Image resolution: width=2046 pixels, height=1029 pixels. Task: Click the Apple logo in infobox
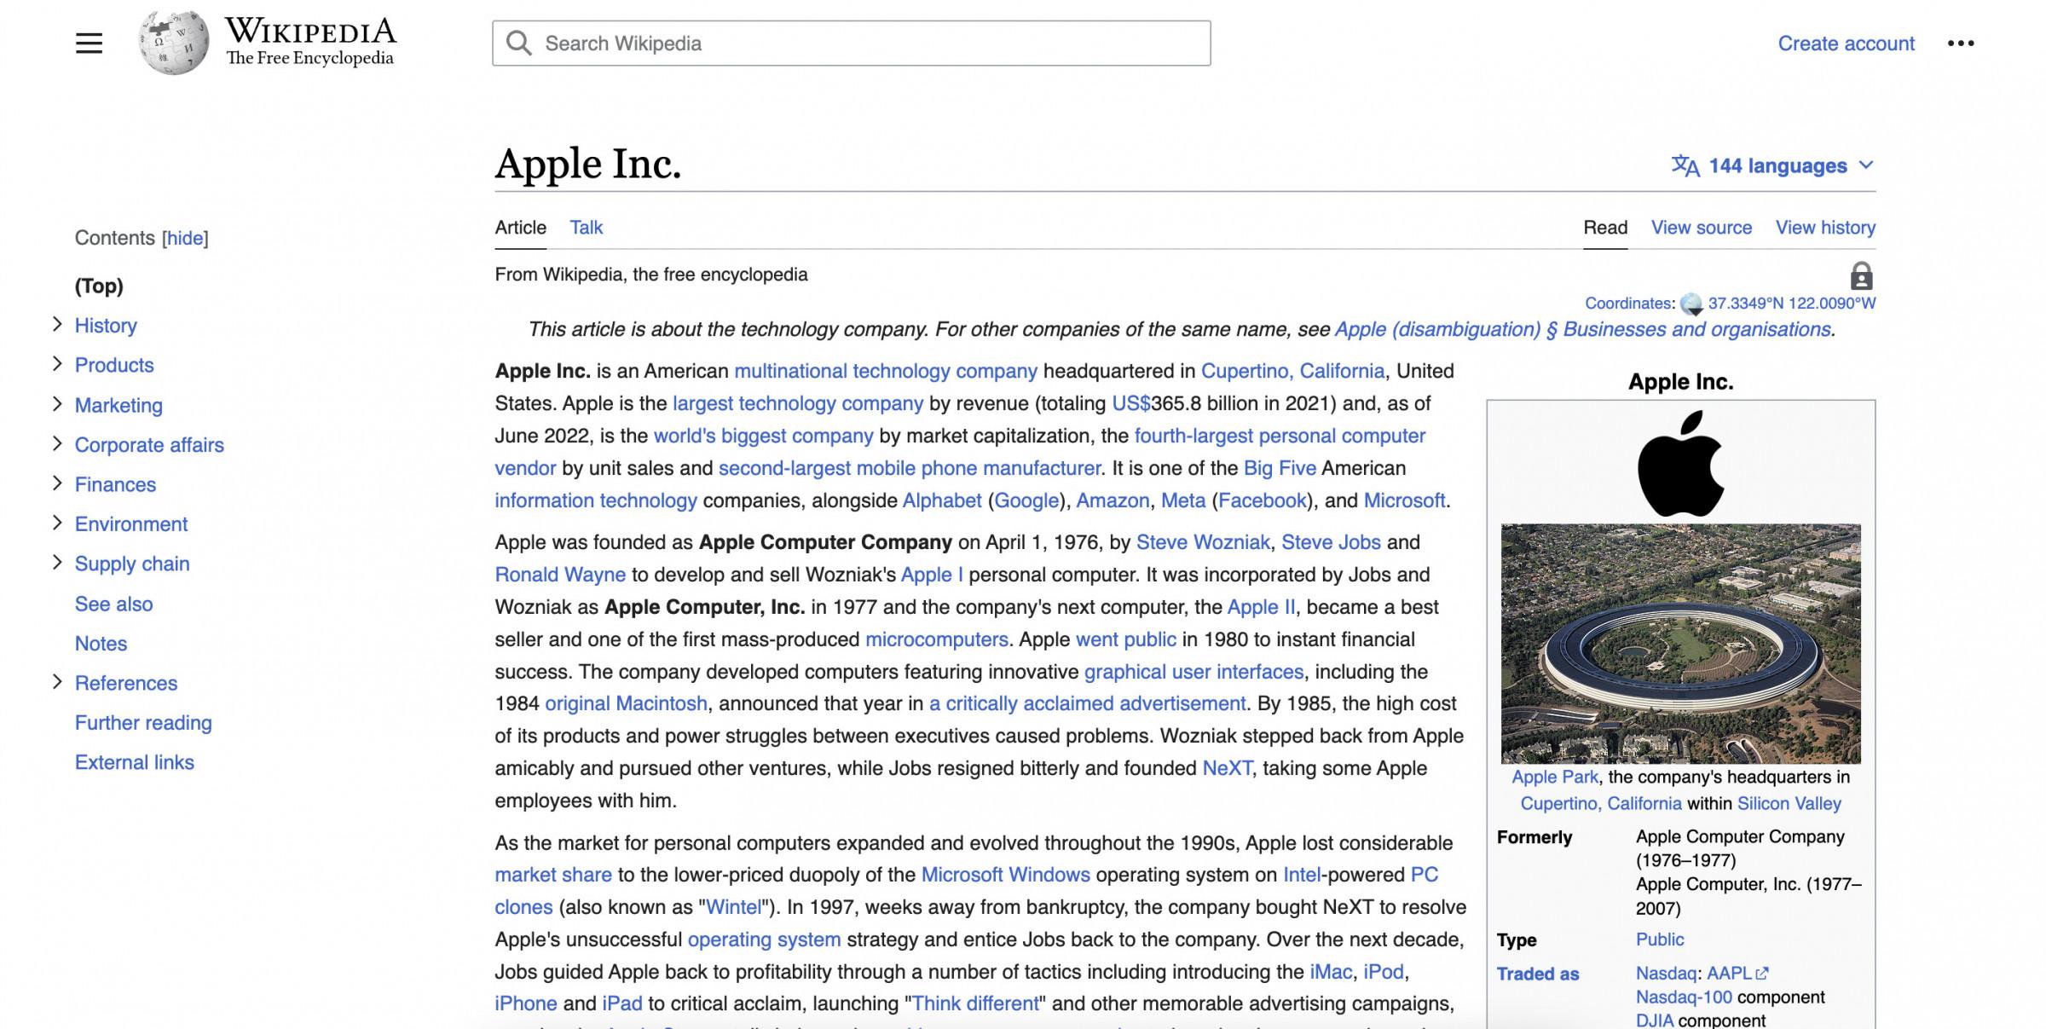pyautogui.click(x=1680, y=463)
